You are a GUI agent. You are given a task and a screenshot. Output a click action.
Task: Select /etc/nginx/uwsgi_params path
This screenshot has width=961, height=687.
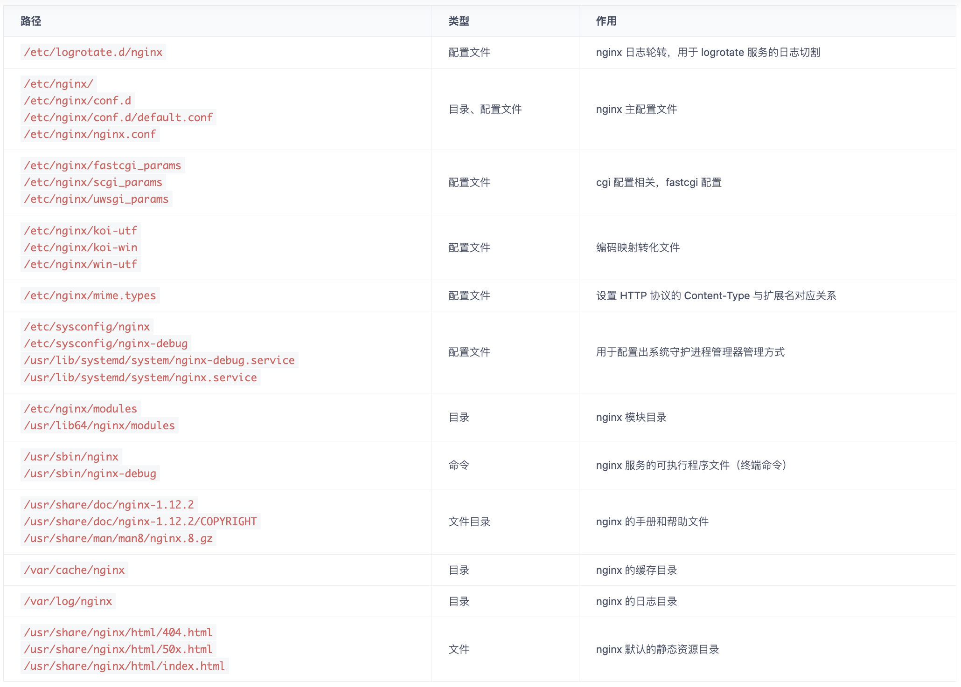click(x=97, y=199)
